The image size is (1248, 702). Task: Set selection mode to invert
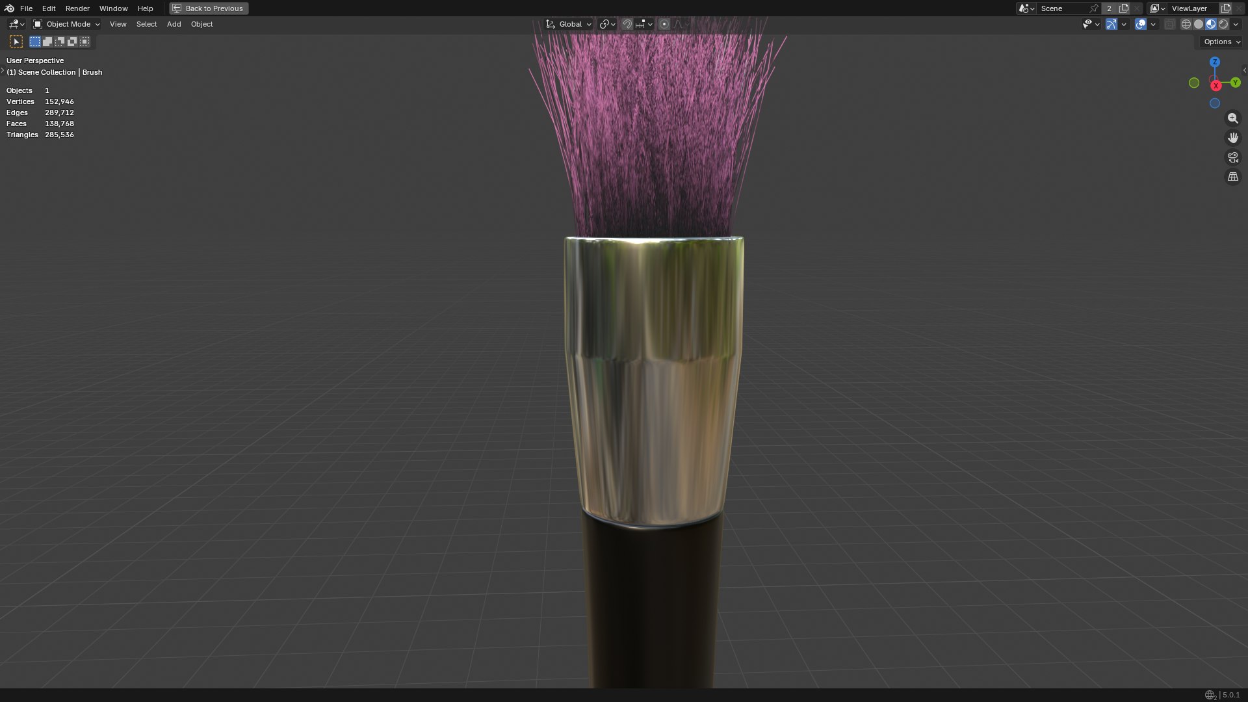(72, 42)
